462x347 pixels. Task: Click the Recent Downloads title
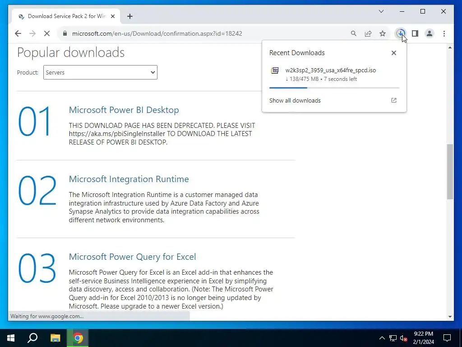tap(297, 53)
